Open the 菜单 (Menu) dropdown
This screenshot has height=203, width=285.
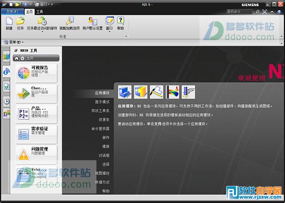tap(14, 42)
